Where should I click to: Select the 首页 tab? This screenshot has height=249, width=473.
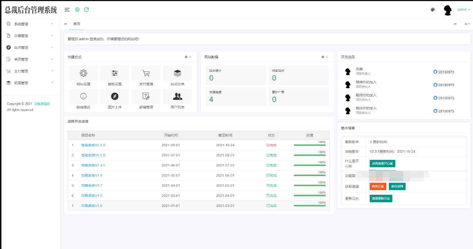[77, 24]
